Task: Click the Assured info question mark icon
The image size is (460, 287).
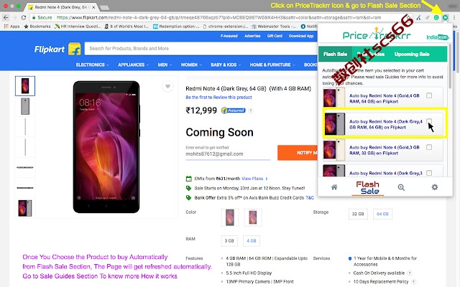Action: [251, 110]
